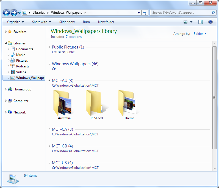The image size is (219, 188).
Task: Collapse the MCT-AU (3) group
Action: click(x=49, y=81)
